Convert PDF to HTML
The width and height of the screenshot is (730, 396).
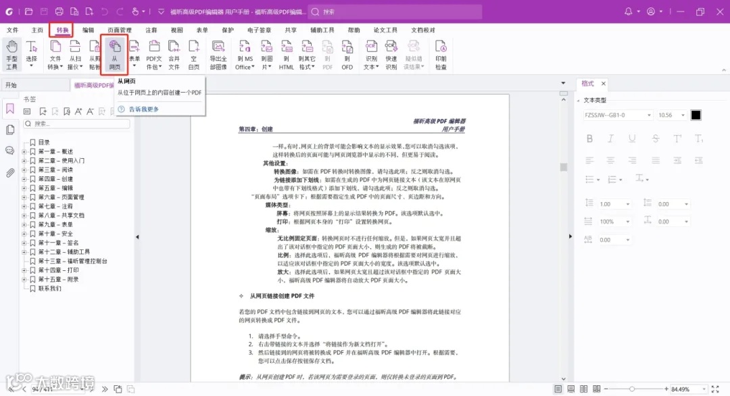click(x=287, y=55)
